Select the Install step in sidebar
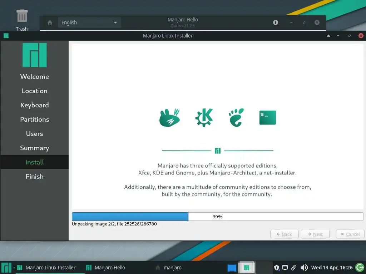Screen dimensions: 366x274 (35, 162)
